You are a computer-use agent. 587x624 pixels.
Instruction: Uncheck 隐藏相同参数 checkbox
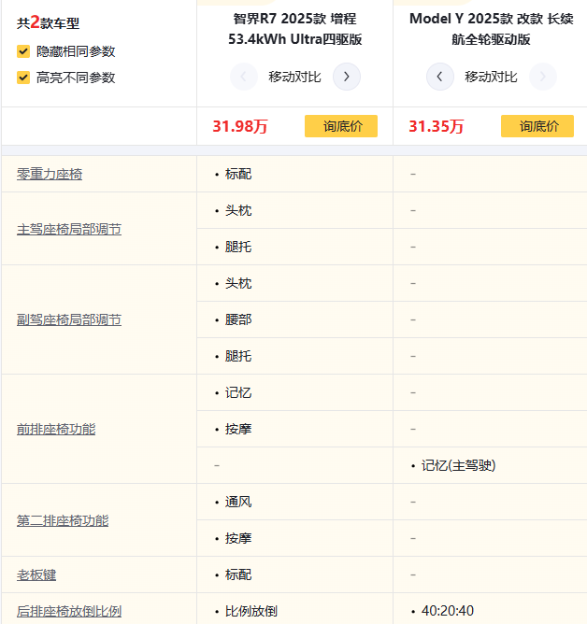[23, 51]
